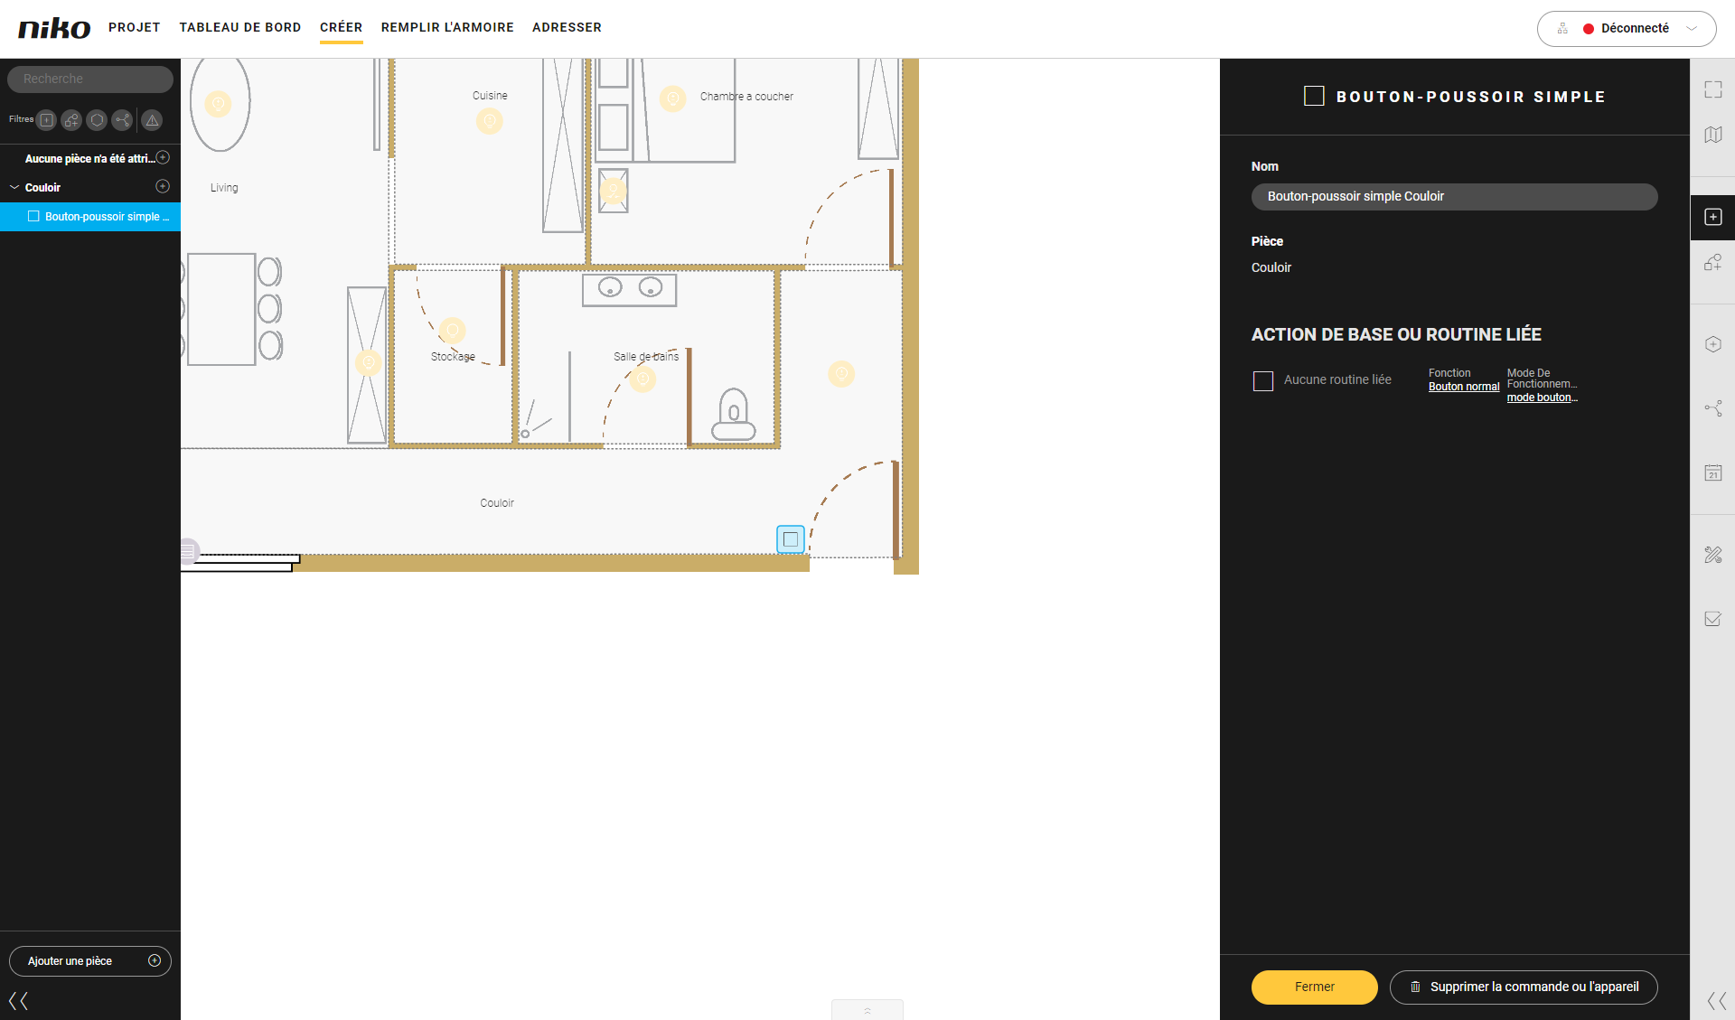Image resolution: width=1735 pixels, height=1020 pixels.
Task: Collapse the left sidebar with double chevron
Action: coord(18,1000)
